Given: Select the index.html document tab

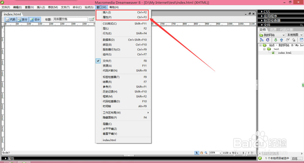Looking at the screenshot, I should coord(12,14).
